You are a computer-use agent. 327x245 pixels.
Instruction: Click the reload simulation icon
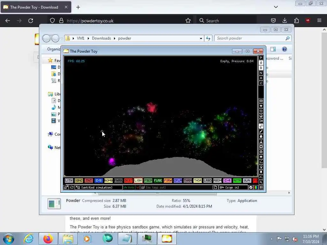72,188
